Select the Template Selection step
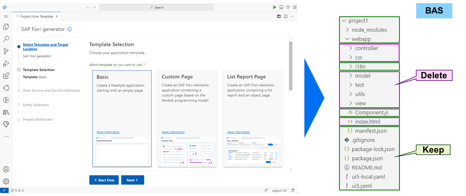The image size is (466, 196). click(39, 70)
